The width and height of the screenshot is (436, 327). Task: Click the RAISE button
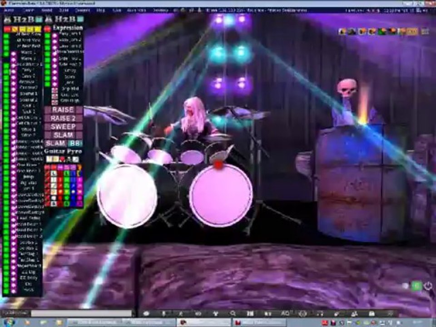tap(64, 110)
